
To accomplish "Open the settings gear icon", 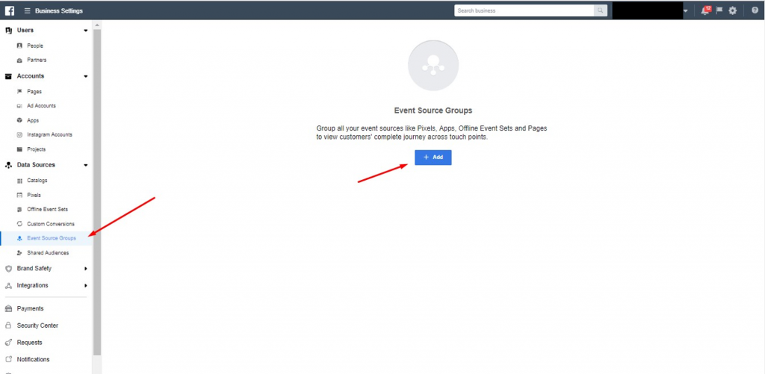I will 732,10.
